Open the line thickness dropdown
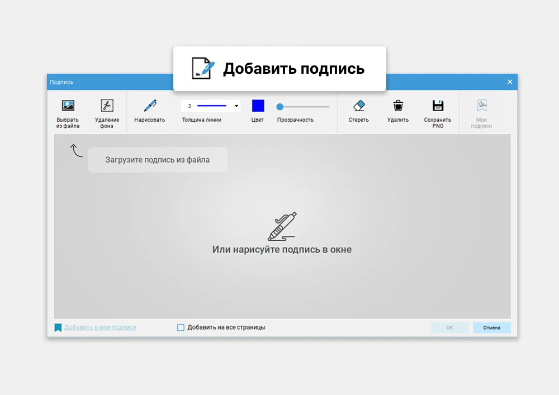Image resolution: width=559 pixels, height=395 pixels. 235,106
